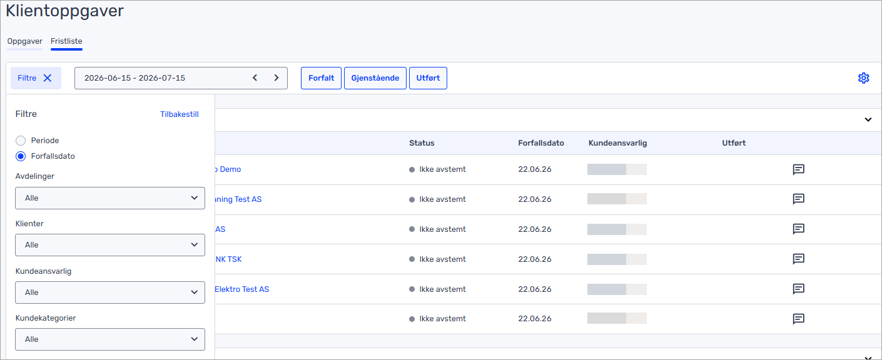Go to previous date period arrow
Screen dimensions: 882x360
point(255,78)
